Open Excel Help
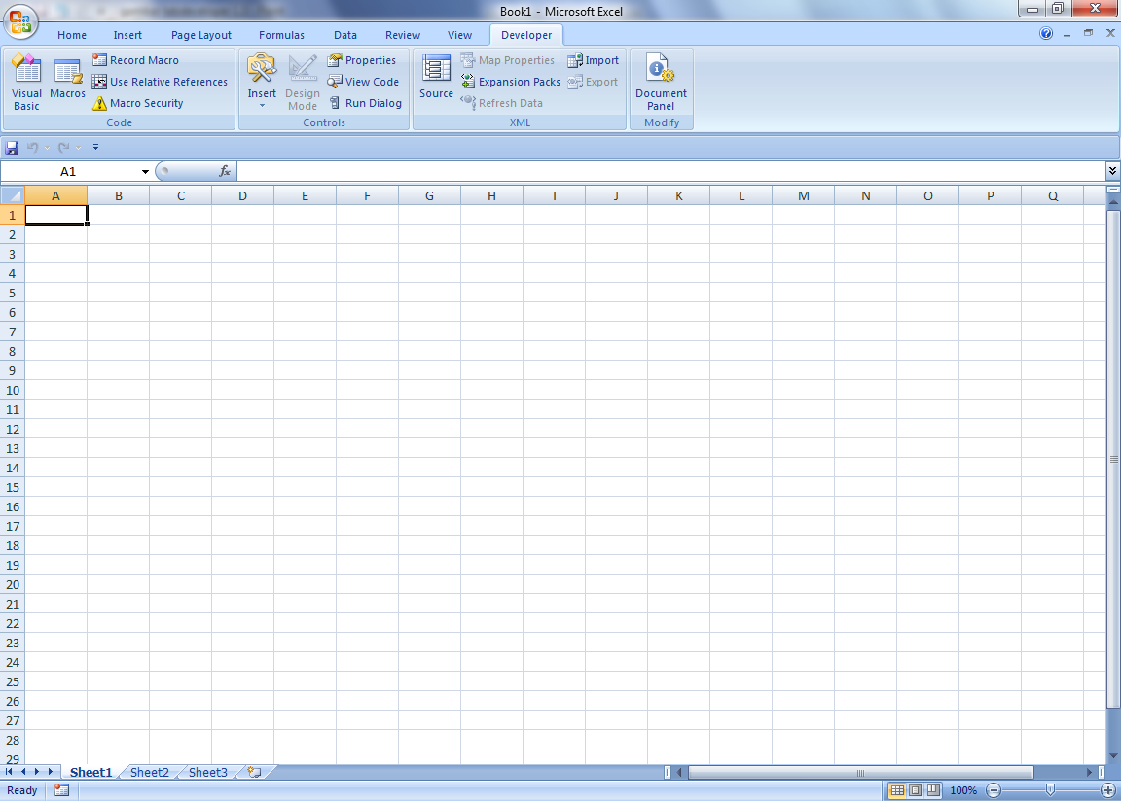 coord(1046,34)
